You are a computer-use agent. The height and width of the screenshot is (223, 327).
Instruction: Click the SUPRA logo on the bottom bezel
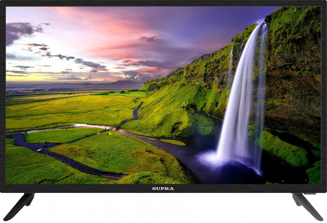point(163,189)
